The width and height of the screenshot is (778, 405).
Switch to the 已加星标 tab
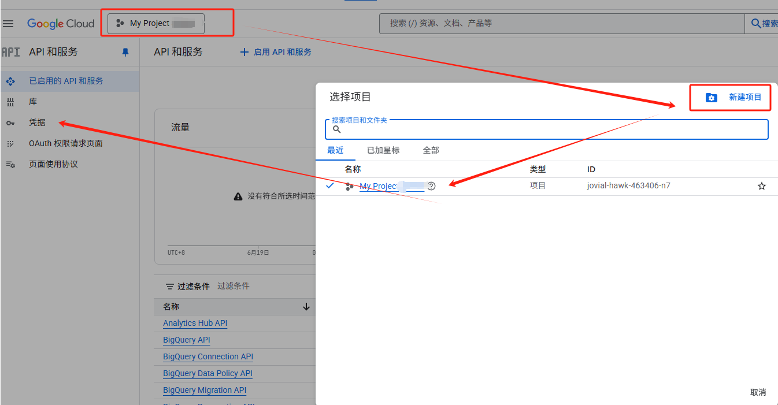[383, 150]
